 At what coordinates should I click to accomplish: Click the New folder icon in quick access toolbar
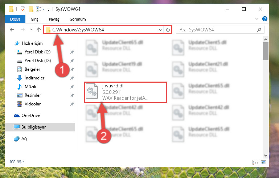click(31, 9)
